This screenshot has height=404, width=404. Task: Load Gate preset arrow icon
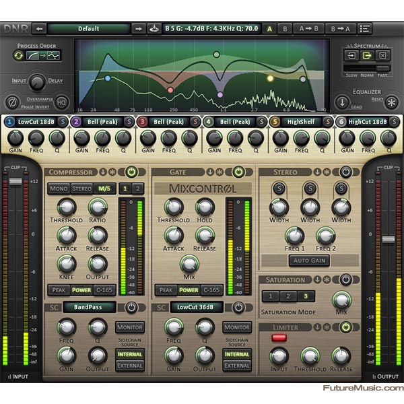click(x=210, y=172)
